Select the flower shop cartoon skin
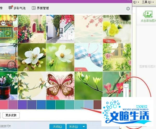The image size is (156, 129). click(9, 29)
